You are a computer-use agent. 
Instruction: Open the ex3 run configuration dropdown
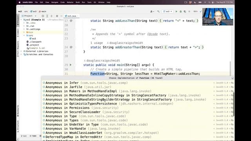167,11
